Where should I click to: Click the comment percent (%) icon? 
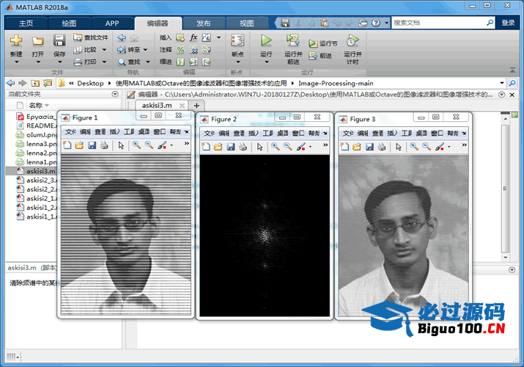tap(181, 50)
